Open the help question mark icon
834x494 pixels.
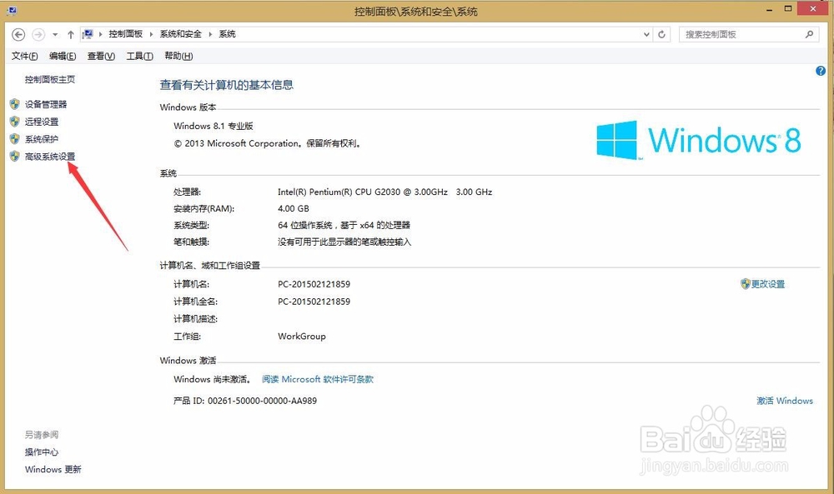(x=821, y=71)
